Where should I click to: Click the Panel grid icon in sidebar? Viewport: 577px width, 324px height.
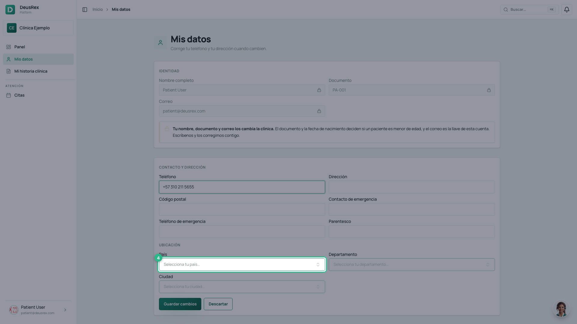(8, 47)
